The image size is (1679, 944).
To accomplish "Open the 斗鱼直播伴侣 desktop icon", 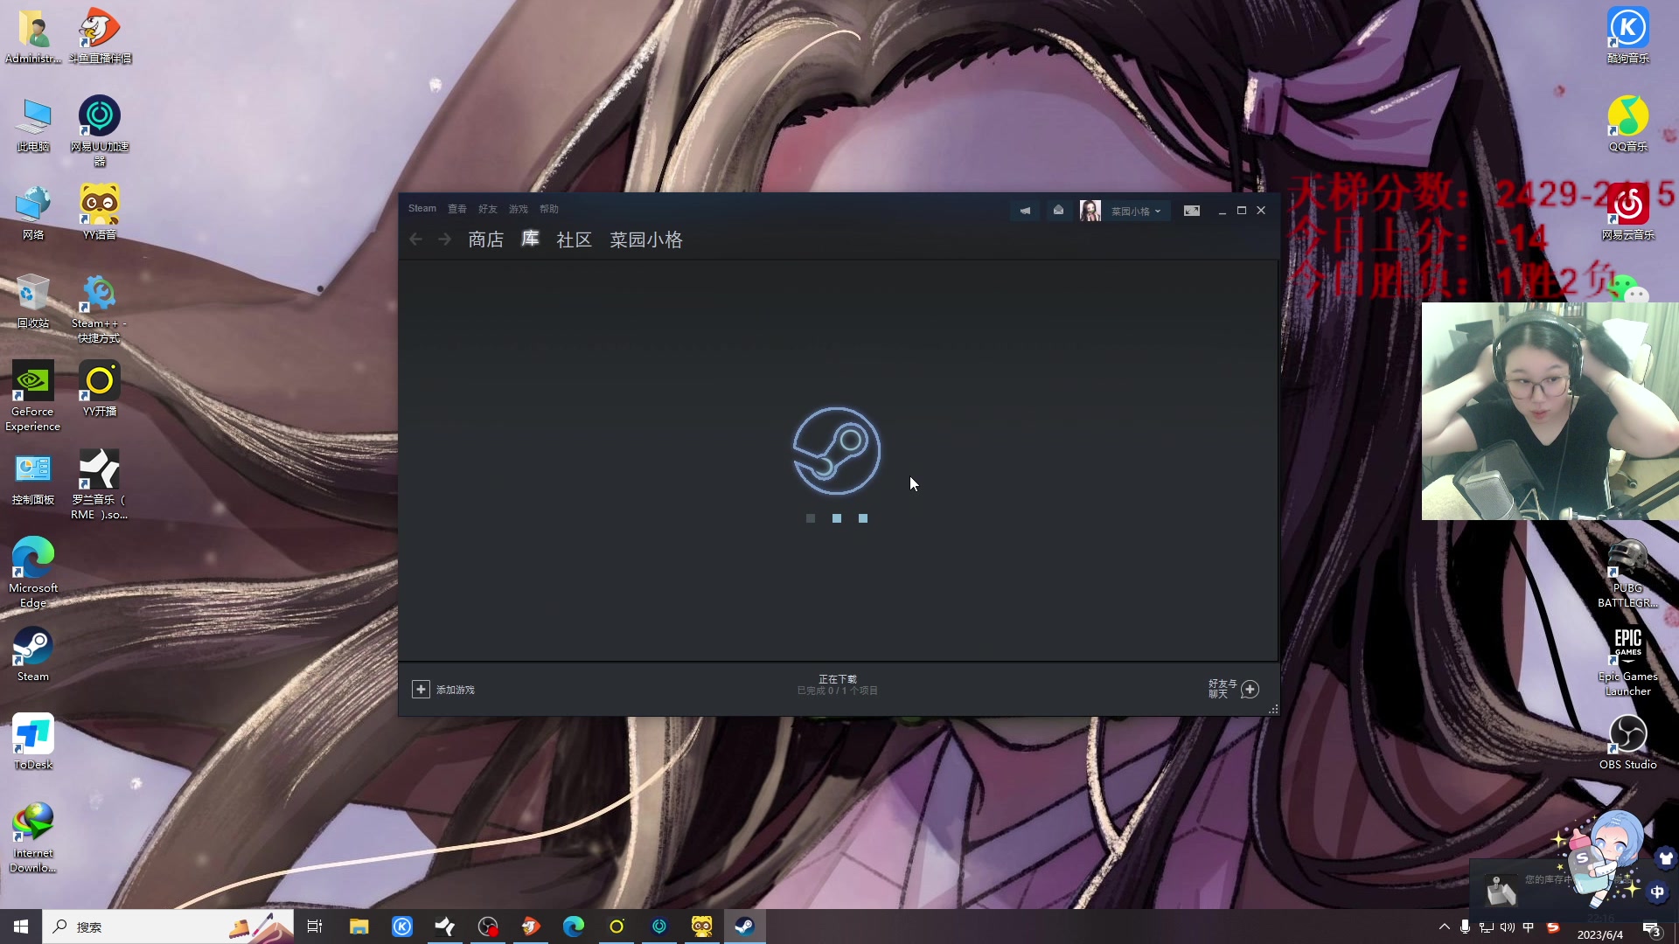I will 100,36.
